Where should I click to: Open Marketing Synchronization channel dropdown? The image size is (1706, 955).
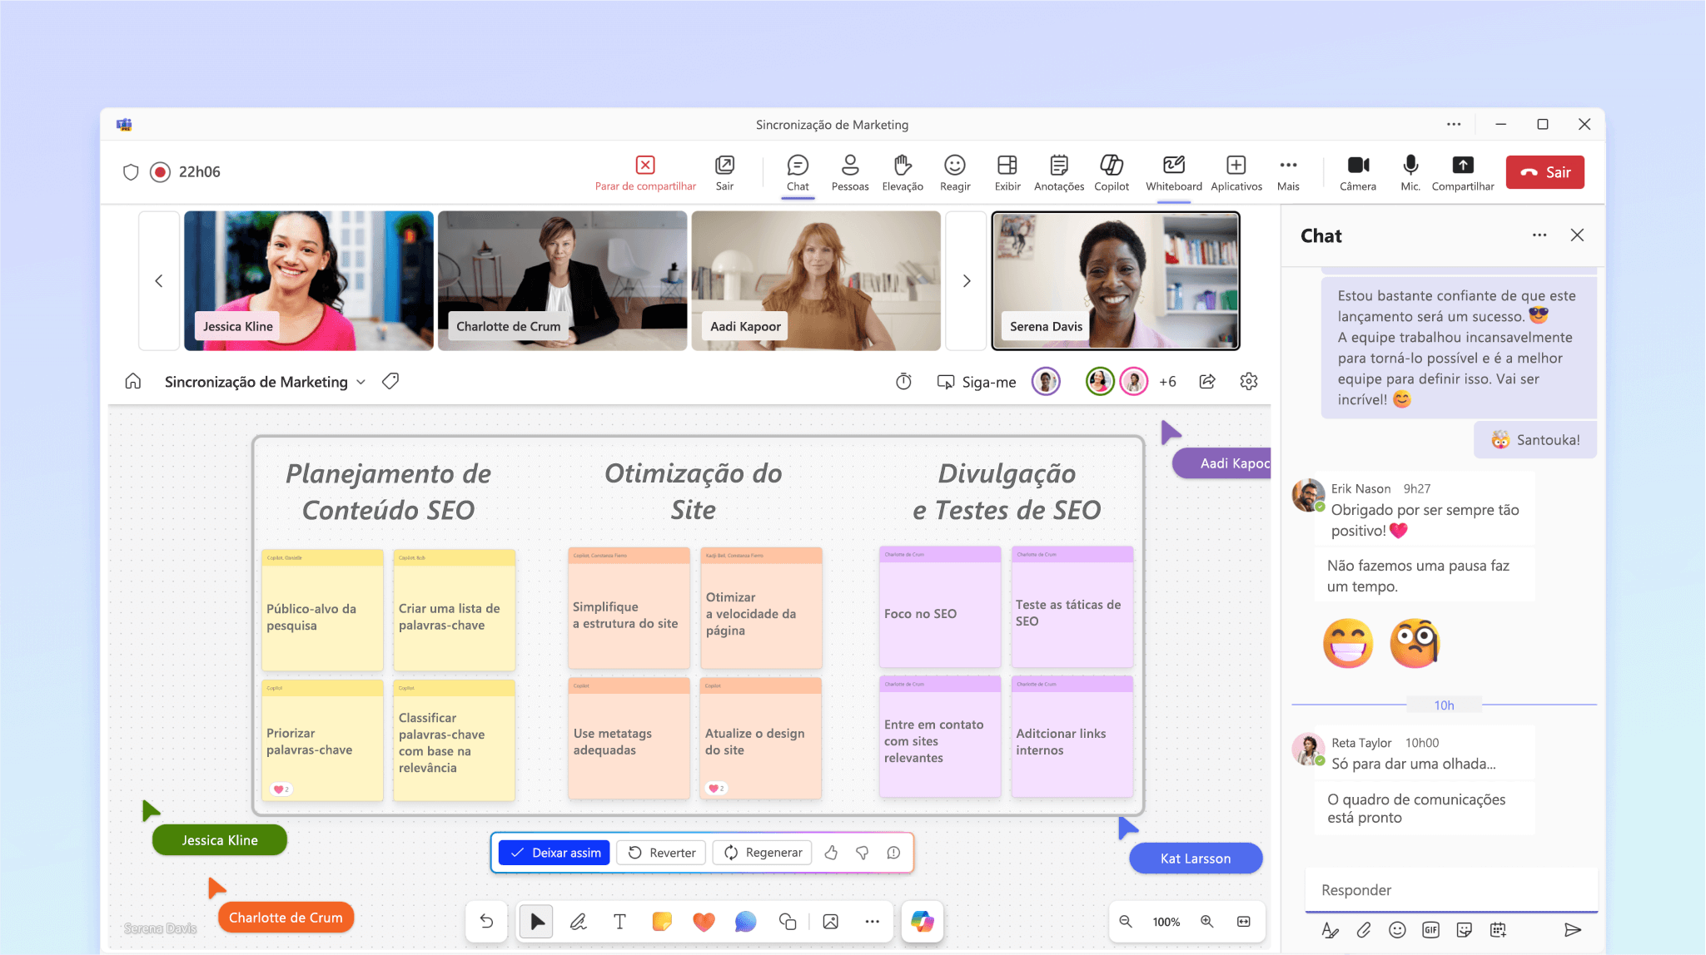362,382
